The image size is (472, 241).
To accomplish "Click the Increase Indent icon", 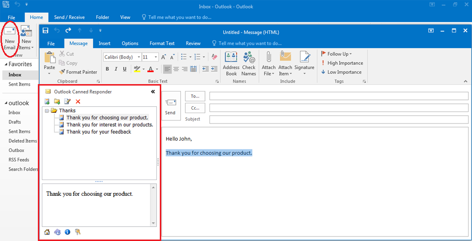I will [214, 69].
